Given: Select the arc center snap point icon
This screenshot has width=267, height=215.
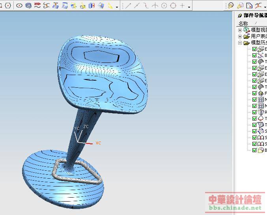Looking at the screenshot, I should (164, 6).
